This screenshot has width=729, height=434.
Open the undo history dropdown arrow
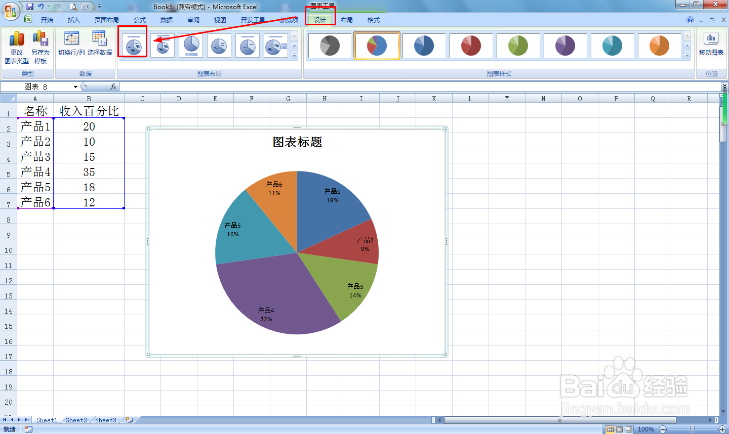[x=49, y=7]
